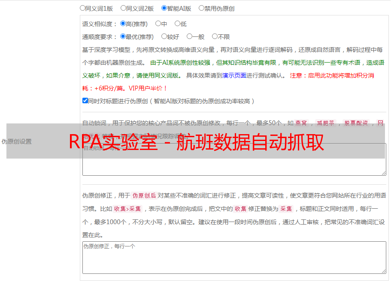The height and width of the screenshot is (282, 391).
Task: Click the 伪原创设置 label
Action: (x=17, y=141)
